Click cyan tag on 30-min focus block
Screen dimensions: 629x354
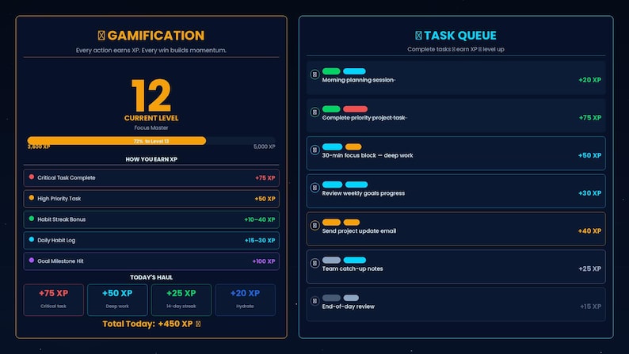332,147
